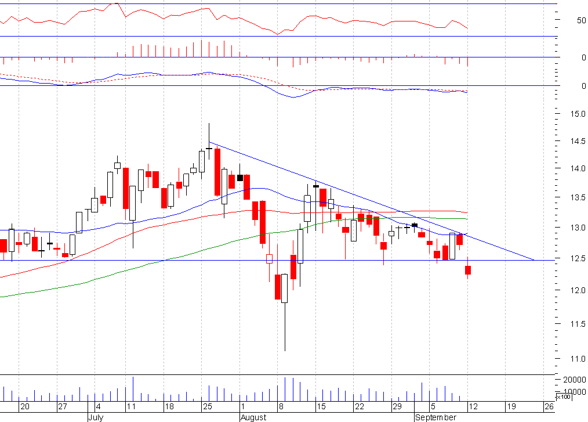Click the 14.5 price axis label

click(578, 142)
